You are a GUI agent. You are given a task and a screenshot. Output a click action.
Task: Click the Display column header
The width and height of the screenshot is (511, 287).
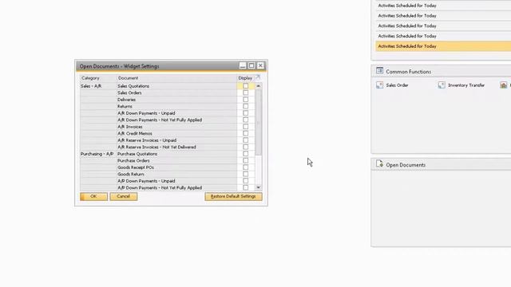[x=245, y=78]
